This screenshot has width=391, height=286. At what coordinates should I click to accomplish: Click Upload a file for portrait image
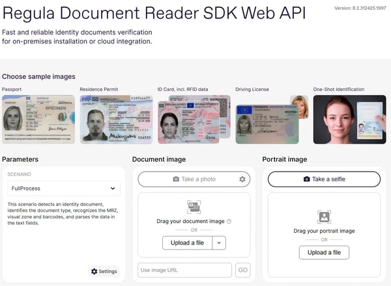pyautogui.click(x=324, y=252)
